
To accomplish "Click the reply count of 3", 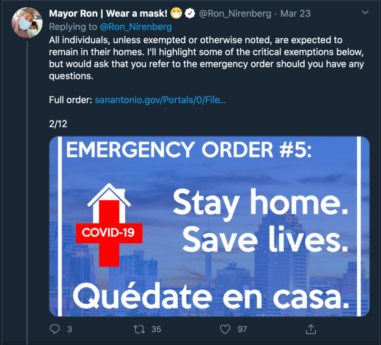I will [x=70, y=329].
